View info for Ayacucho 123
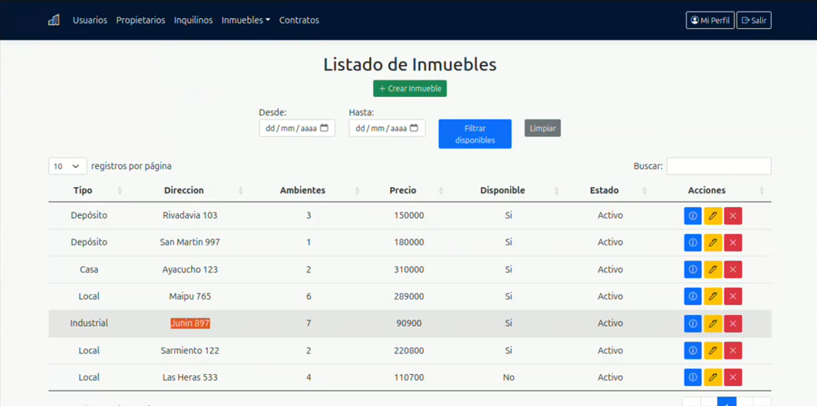The image size is (817, 406). click(693, 270)
